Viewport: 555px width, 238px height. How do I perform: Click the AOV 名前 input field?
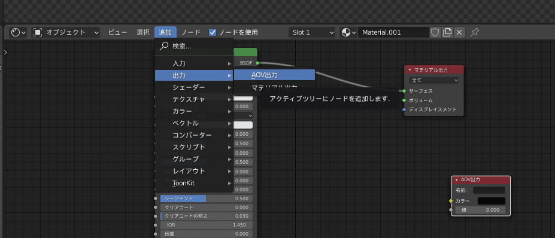(x=489, y=190)
